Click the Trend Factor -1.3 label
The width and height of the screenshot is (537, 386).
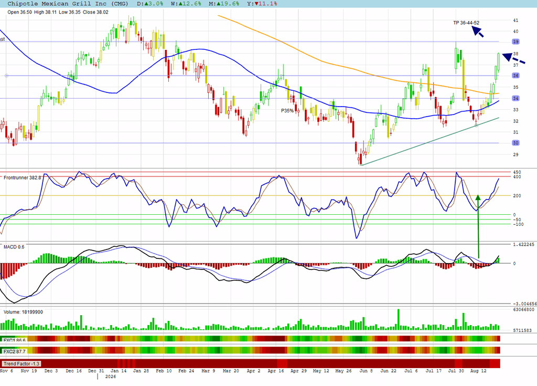(22, 364)
